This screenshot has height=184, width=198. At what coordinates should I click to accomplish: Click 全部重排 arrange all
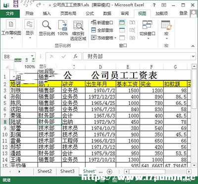[102, 30]
